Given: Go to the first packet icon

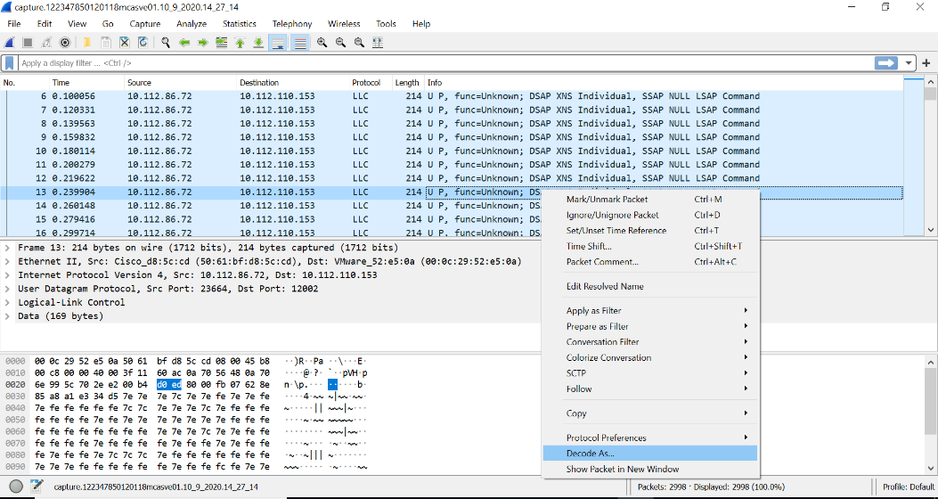Looking at the screenshot, I should [x=241, y=42].
